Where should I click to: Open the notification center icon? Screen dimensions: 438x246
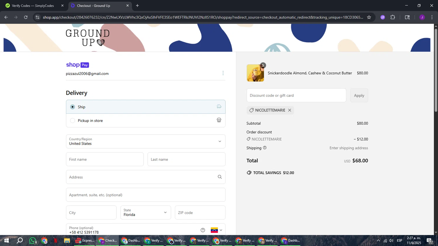[430, 241]
